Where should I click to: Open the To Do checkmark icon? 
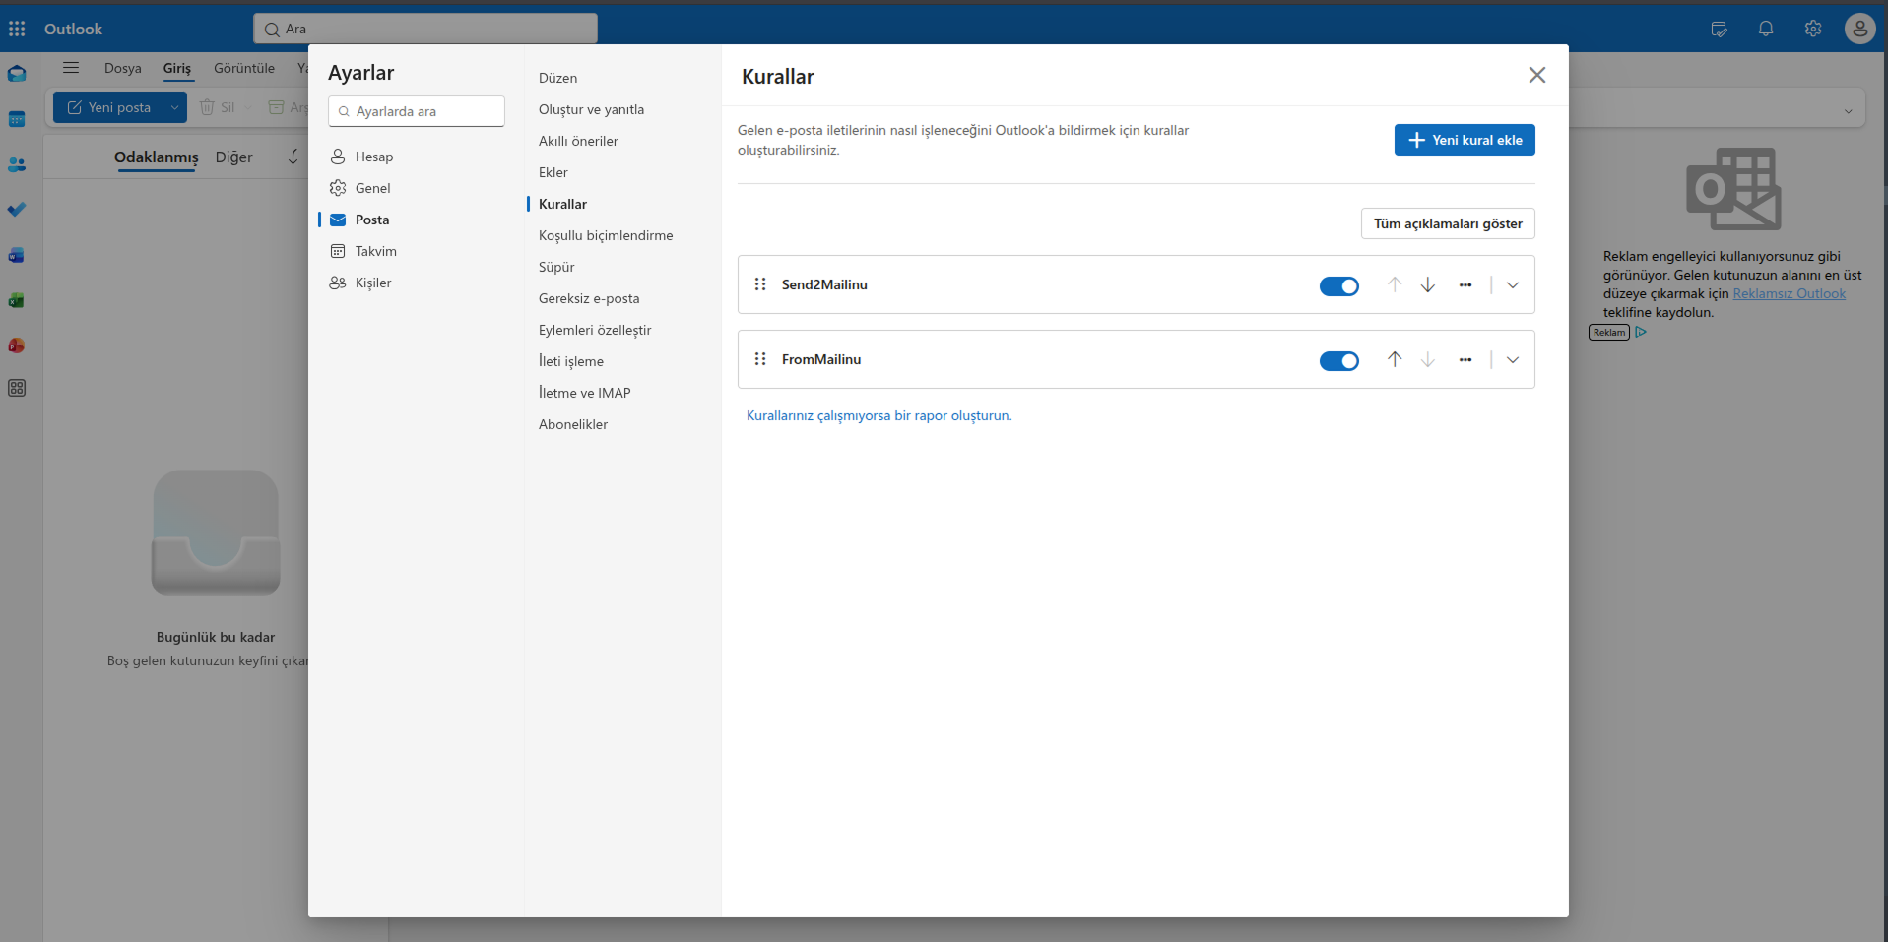pyautogui.click(x=17, y=210)
